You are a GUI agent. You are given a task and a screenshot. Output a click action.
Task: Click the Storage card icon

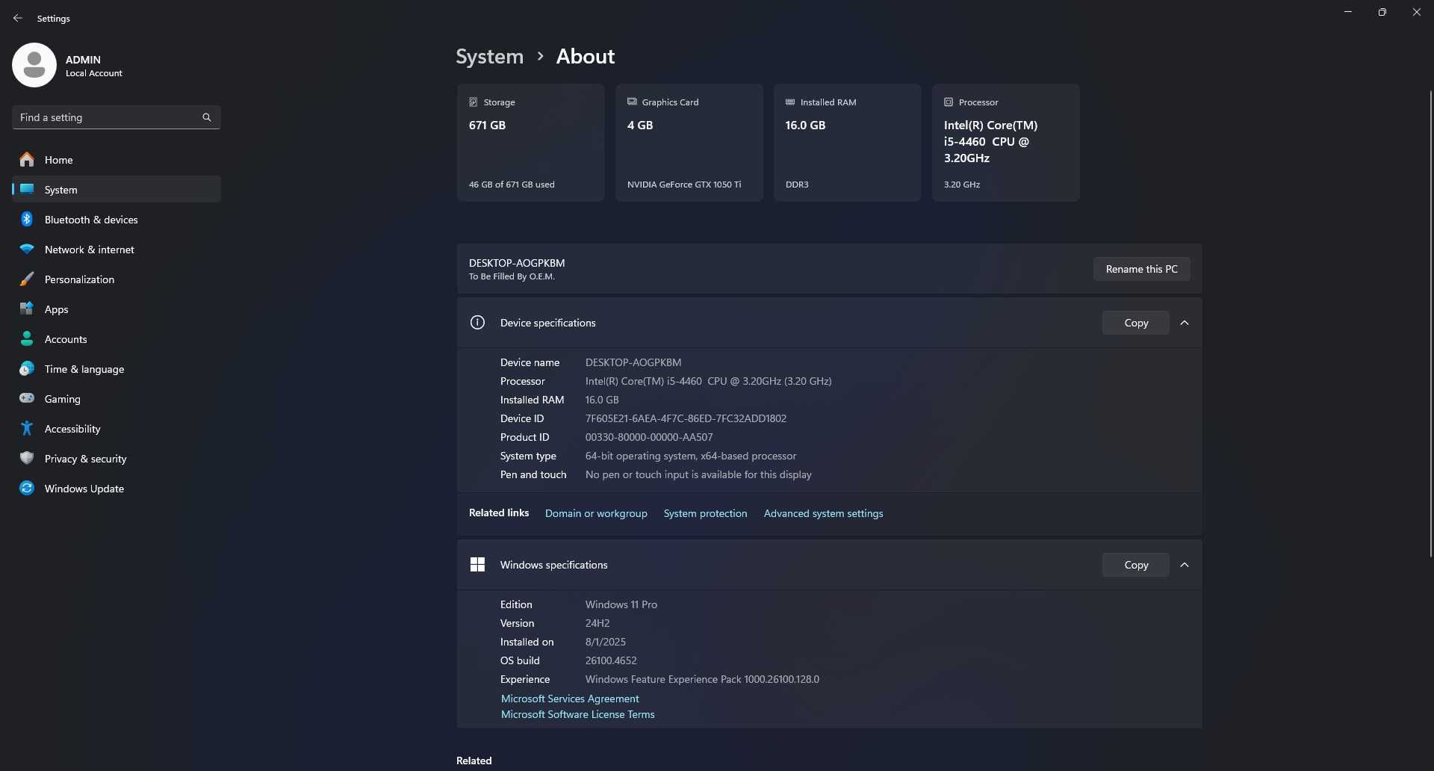pyautogui.click(x=474, y=102)
